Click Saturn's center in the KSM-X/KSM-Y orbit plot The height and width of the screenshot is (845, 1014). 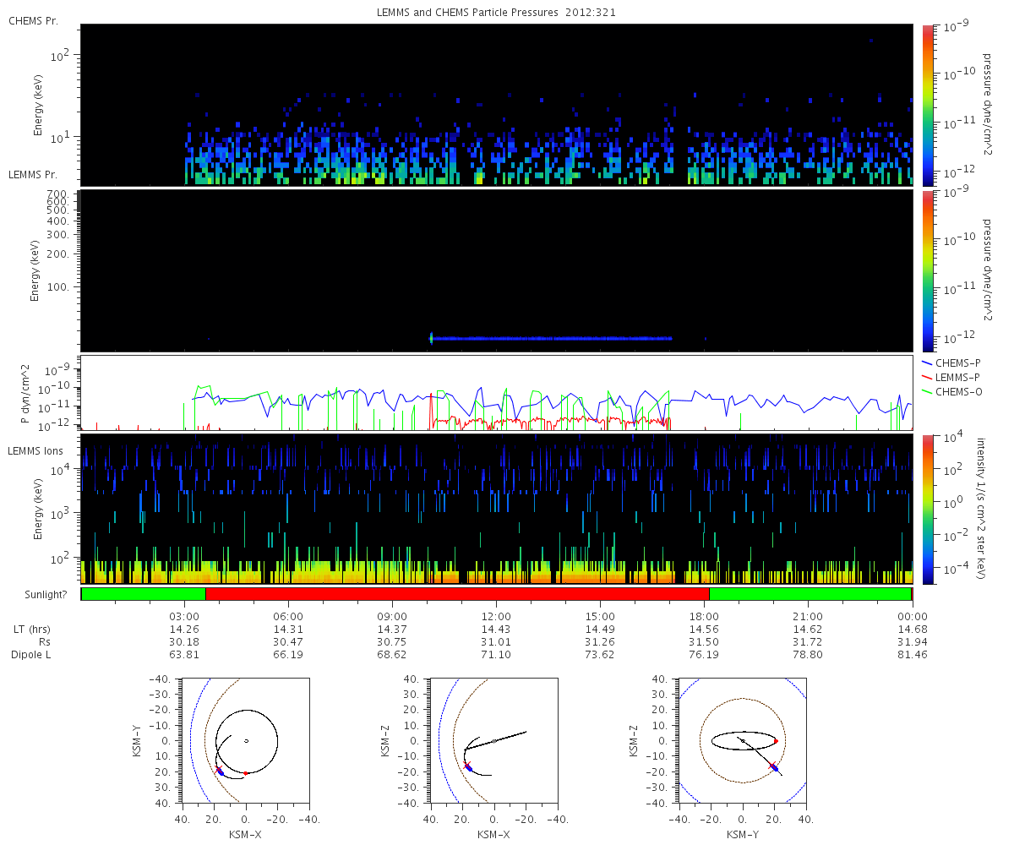point(246,741)
